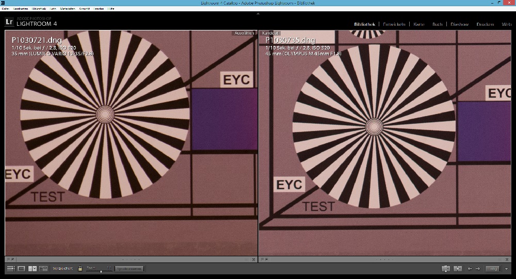Open the Bibliothek menu in menu bar
Viewport: 516px width, 279px height.
click(x=39, y=9)
